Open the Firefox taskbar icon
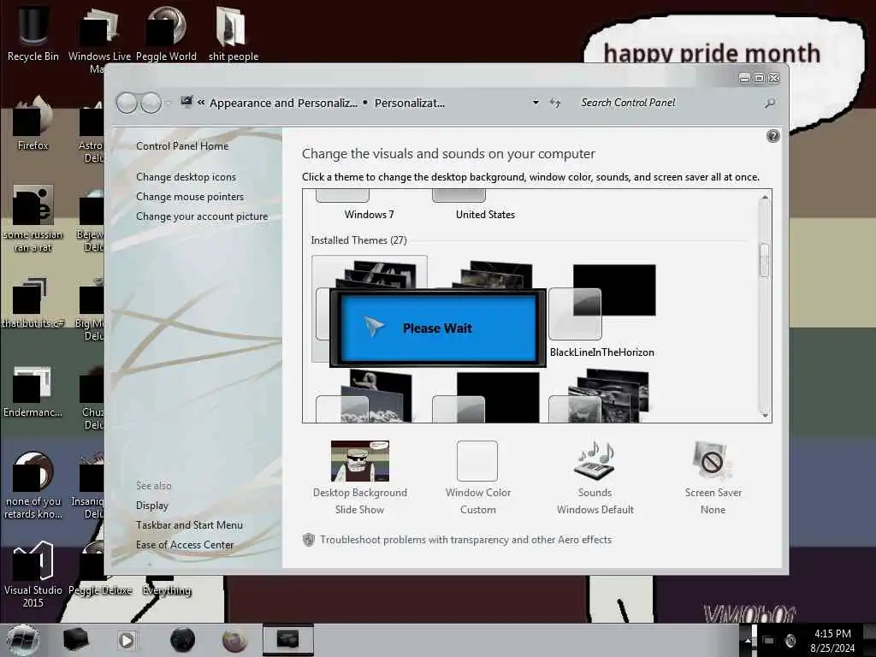Screen dimensions: 876x657 234,640
